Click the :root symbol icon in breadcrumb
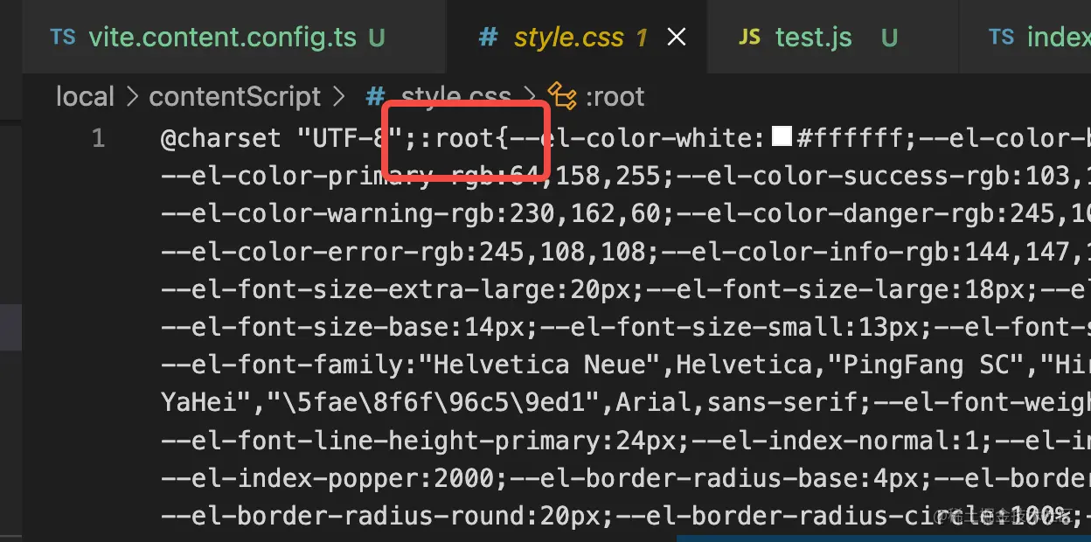Viewport: 1091px width, 542px height. pos(562,96)
